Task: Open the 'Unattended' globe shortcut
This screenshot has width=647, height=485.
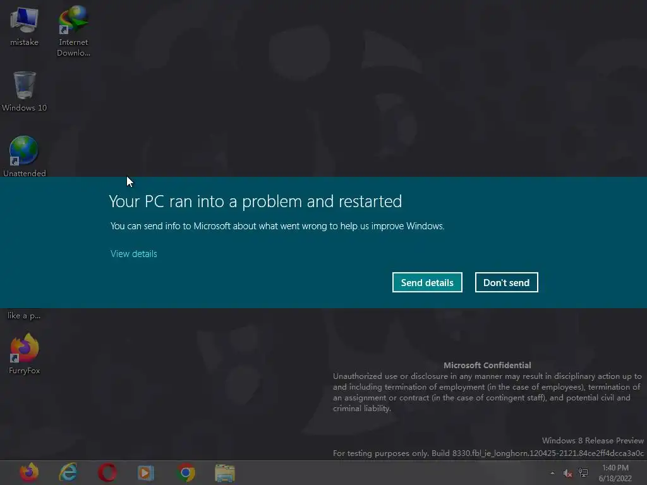Action: click(25, 157)
